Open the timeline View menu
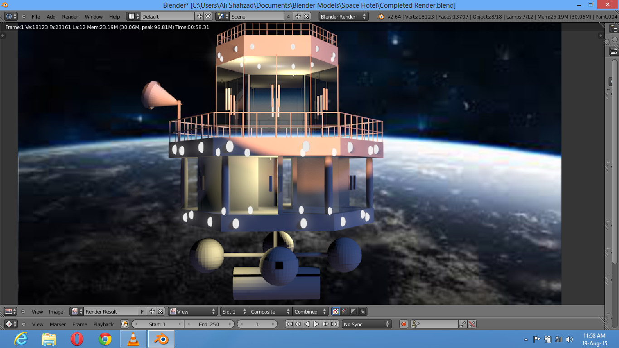The height and width of the screenshot is (348, 619). [38, 324]
